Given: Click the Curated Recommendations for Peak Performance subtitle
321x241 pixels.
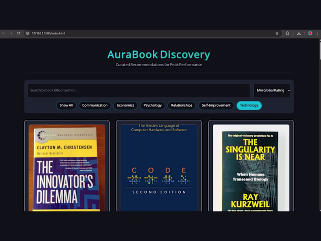Looking at the screenshot, I should pos(159,65).
